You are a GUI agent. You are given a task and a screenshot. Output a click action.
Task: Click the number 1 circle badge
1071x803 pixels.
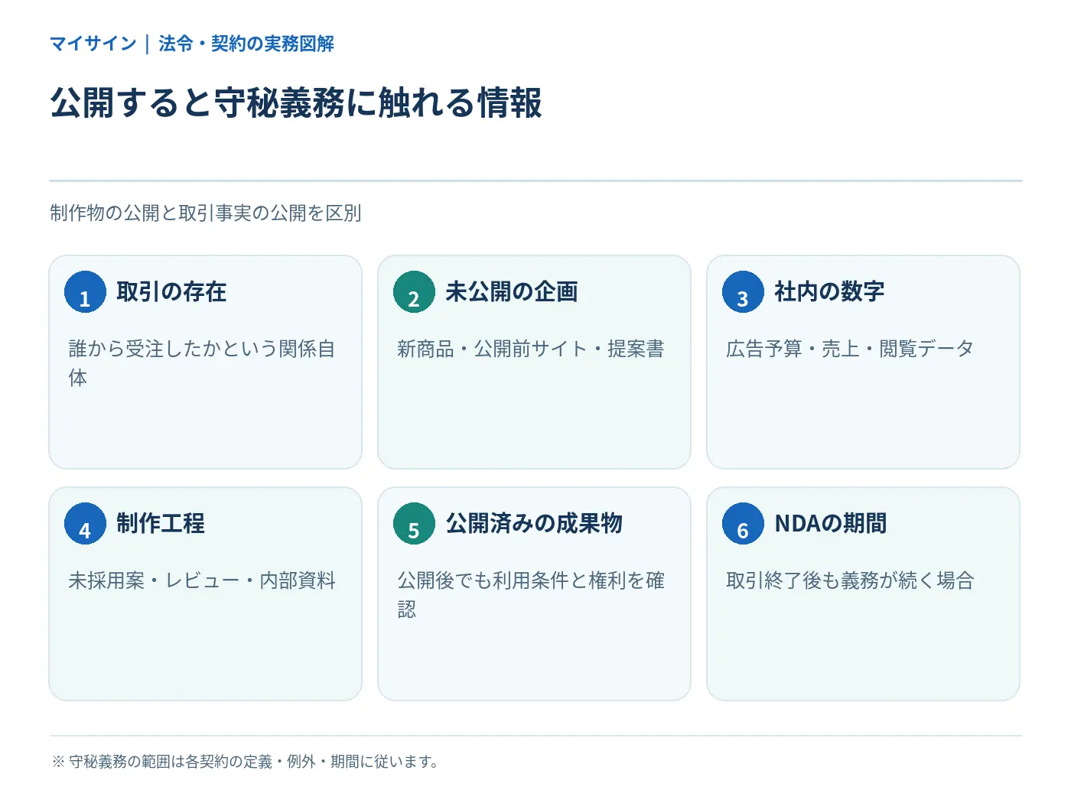point(85,291)
